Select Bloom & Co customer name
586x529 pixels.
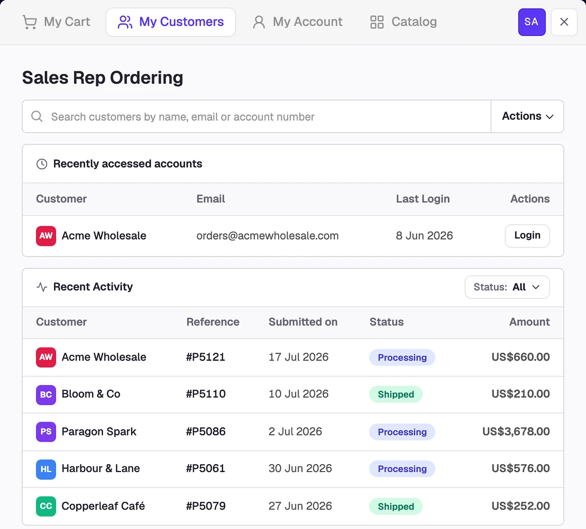(91, 394)
